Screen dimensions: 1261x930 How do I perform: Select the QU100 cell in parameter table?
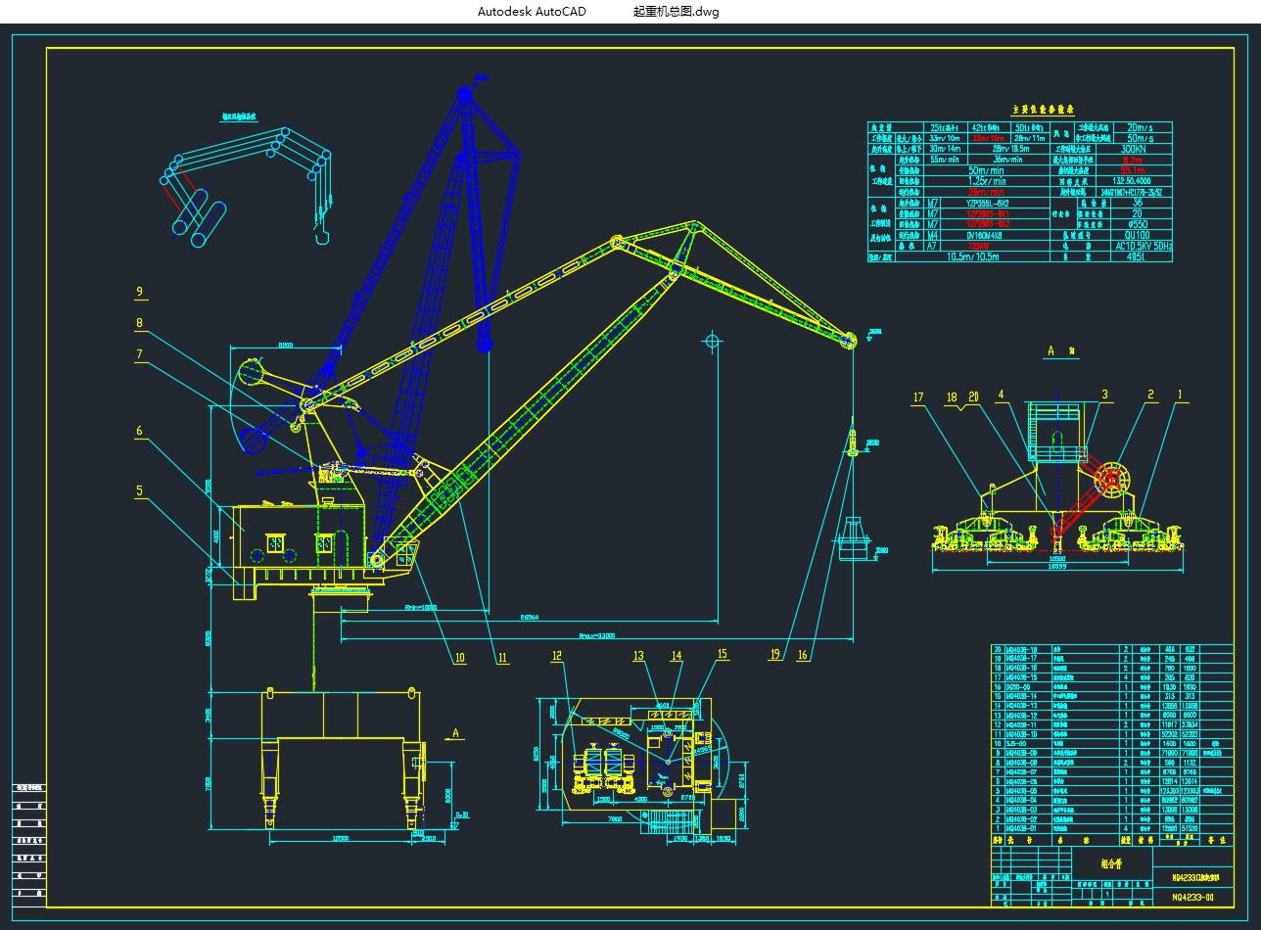(x=1134, y=235)
